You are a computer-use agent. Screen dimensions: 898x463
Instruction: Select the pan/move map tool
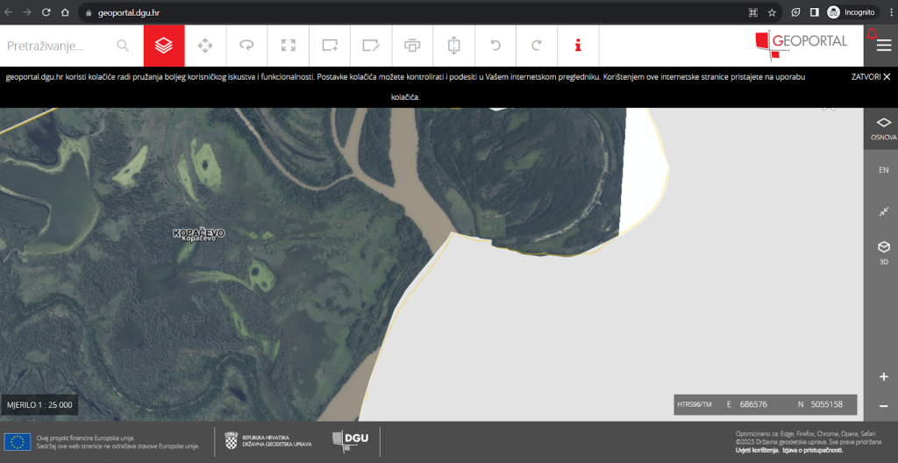click(x=205, y=46)
